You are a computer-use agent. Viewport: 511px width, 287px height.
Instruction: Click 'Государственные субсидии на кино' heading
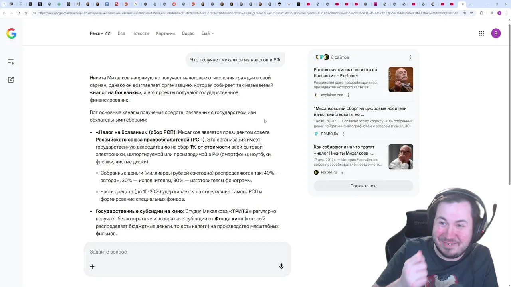pyautogui.click(x=139, y=211)
